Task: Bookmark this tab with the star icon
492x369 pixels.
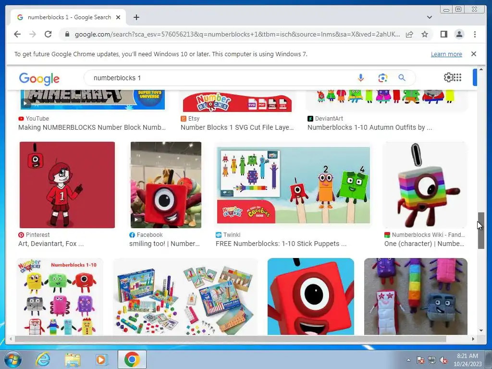Action: (425, 34)
